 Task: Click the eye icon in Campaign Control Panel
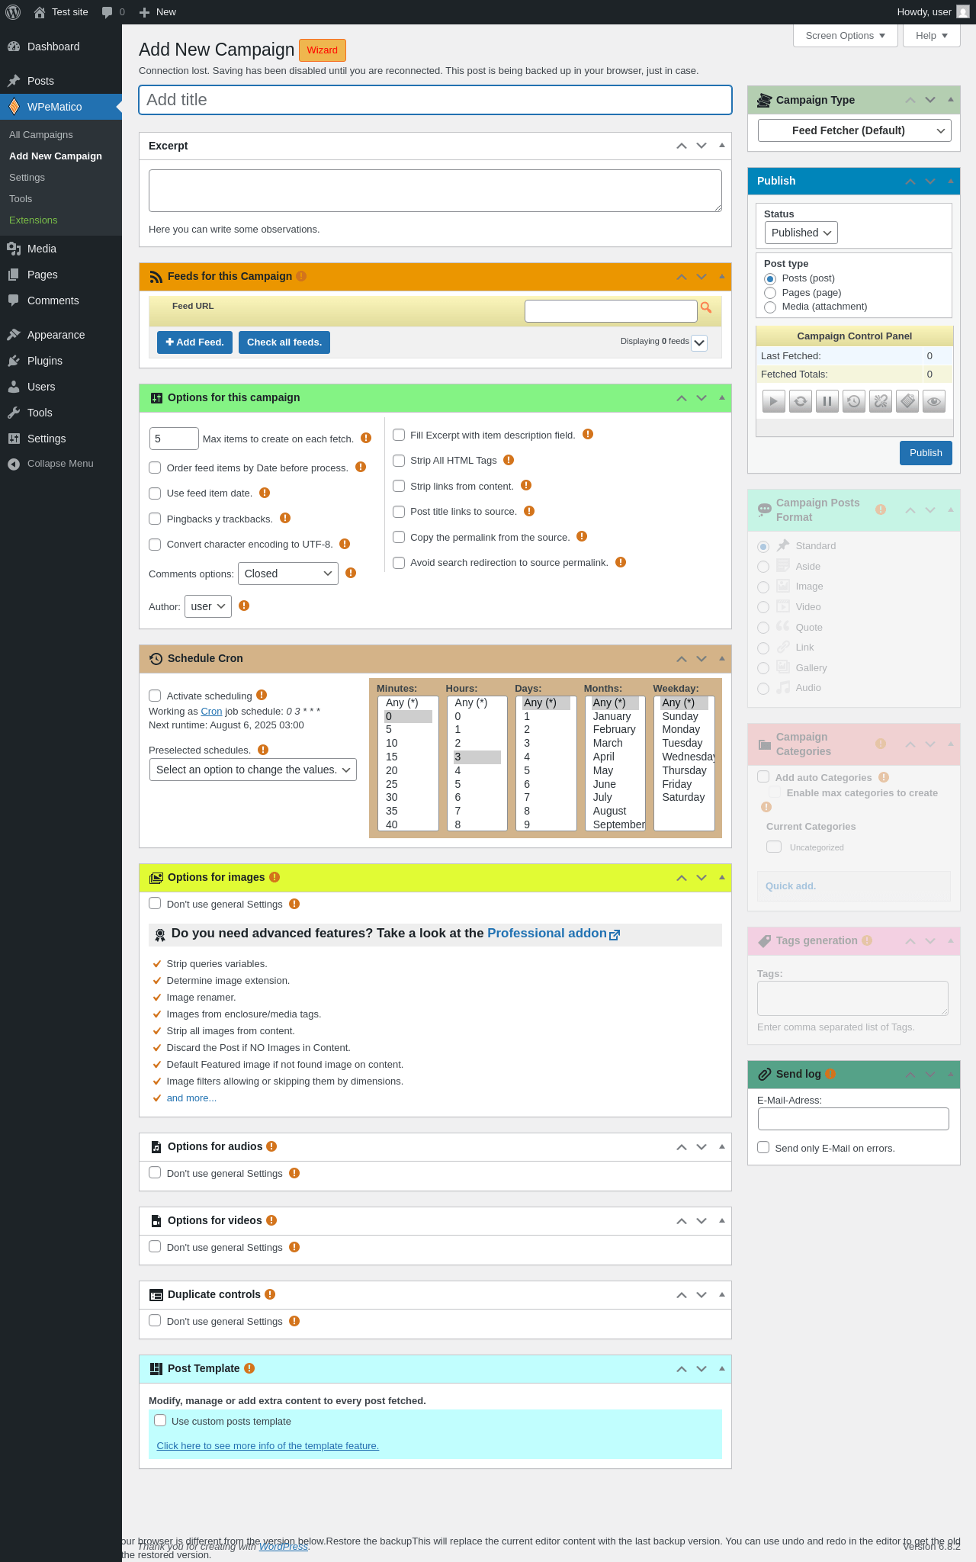(934, 400)
